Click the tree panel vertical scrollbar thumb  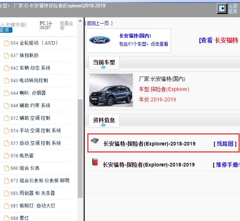click(80, 148)
